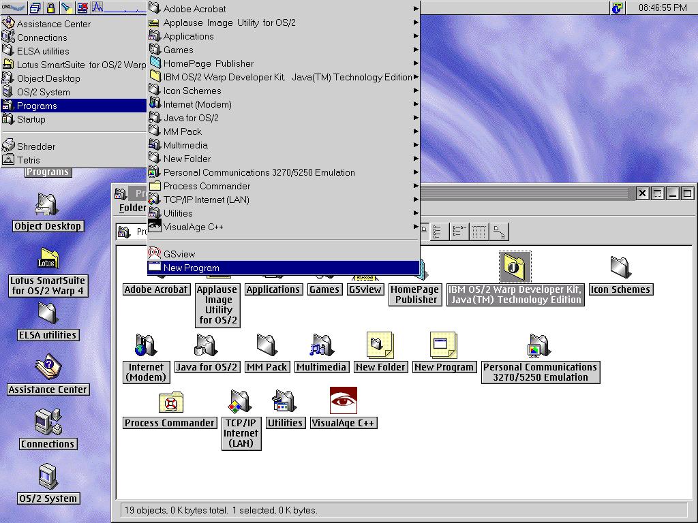
Task: Select highlighted New Program submenu entry
Action: (284, 268)
